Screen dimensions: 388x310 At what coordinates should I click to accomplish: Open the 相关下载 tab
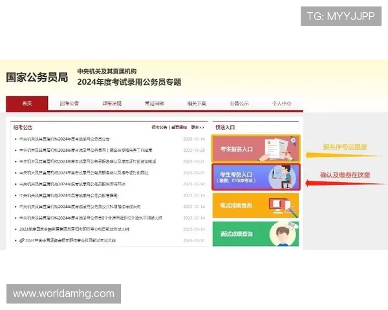197,103
